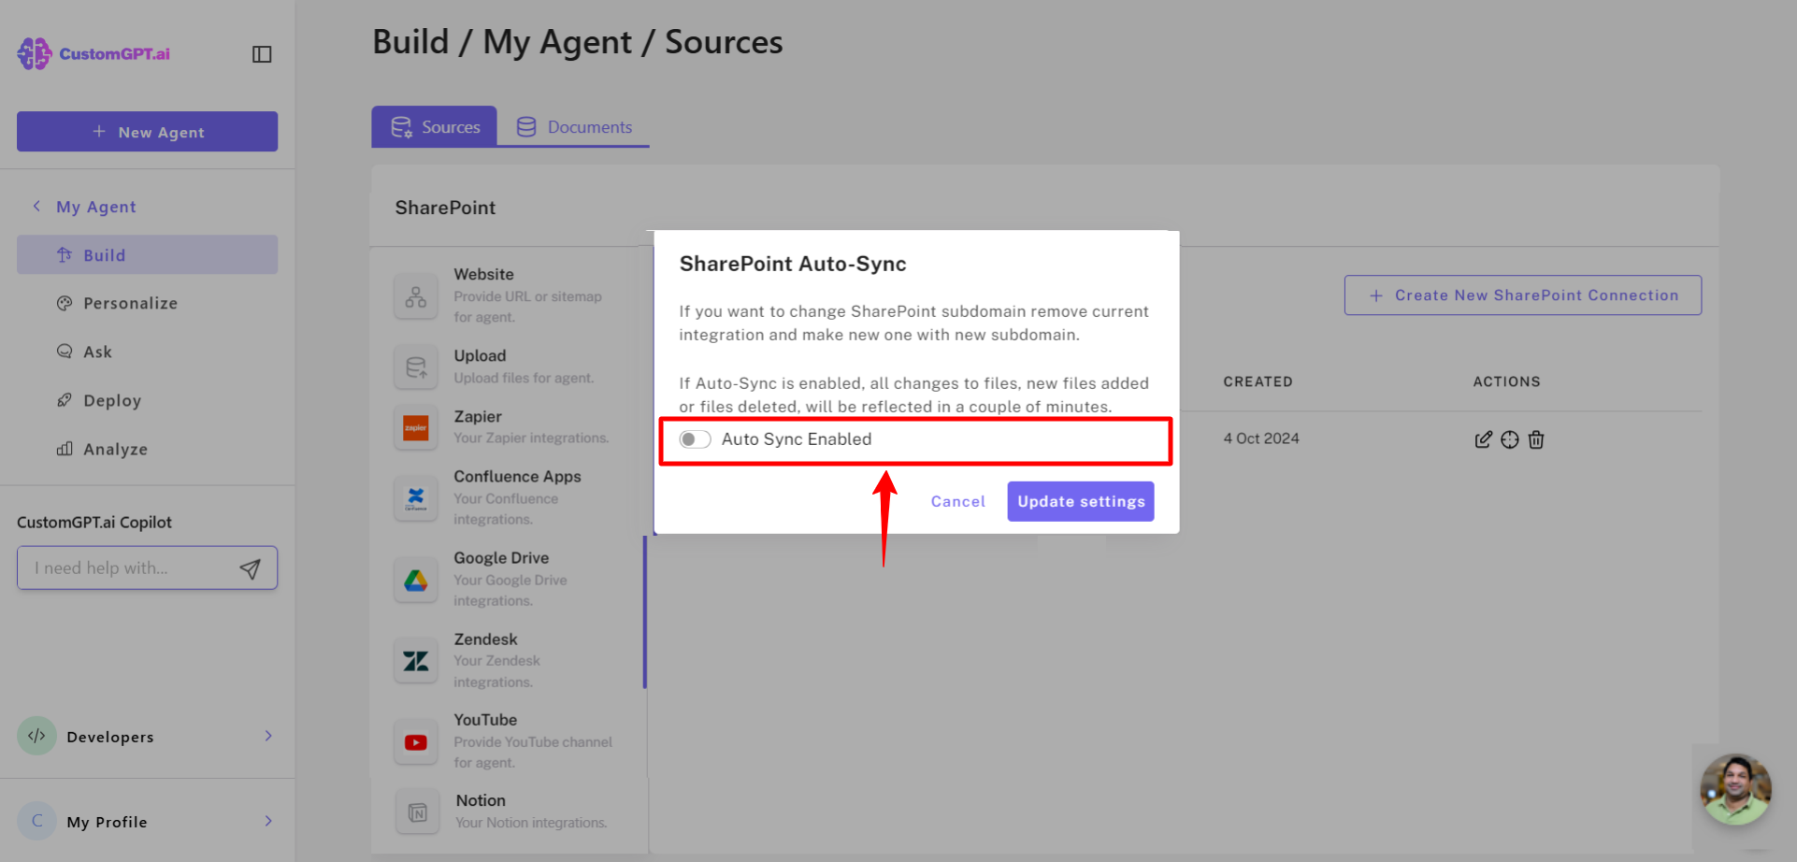This screenshot has width=1797, height=862.
Task: Select the Zendesk source icon
Action: coord(416,661)
